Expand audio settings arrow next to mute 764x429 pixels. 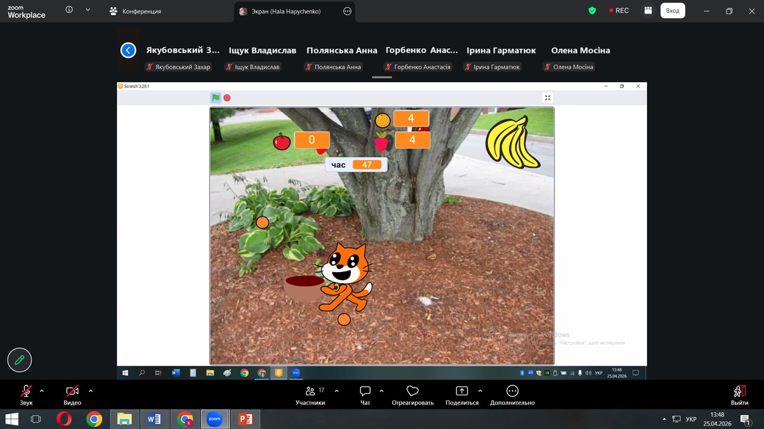point(42,391)
